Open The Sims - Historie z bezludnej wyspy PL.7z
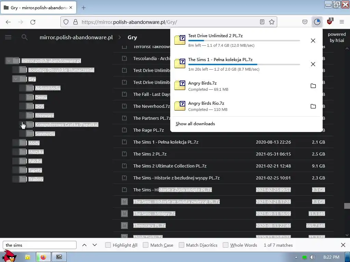 point(176,178)
